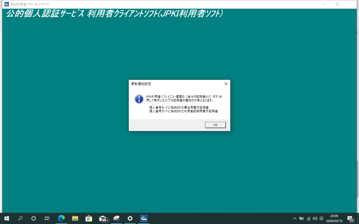Minimize the JPKI setup window
Viewport: 359px width, 224px height.
pos(325,4)
